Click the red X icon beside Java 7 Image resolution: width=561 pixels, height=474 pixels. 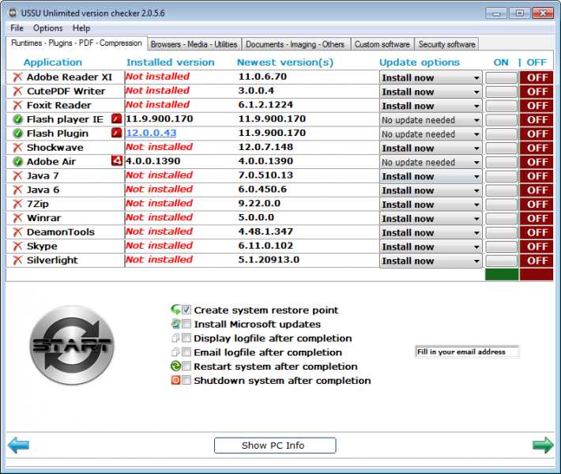coord(17,175)
